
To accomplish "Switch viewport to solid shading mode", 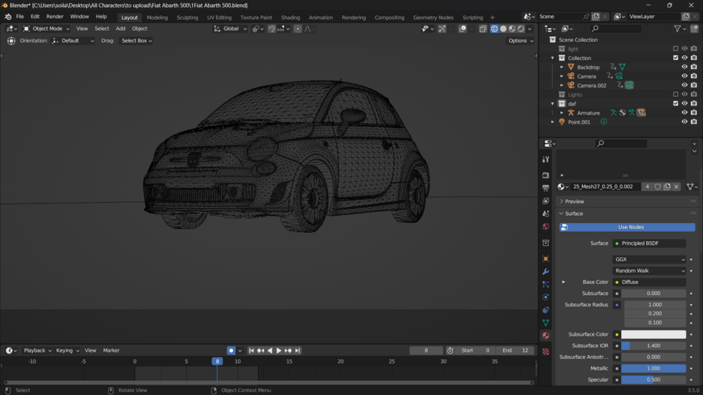I will (x=503, y=29).
